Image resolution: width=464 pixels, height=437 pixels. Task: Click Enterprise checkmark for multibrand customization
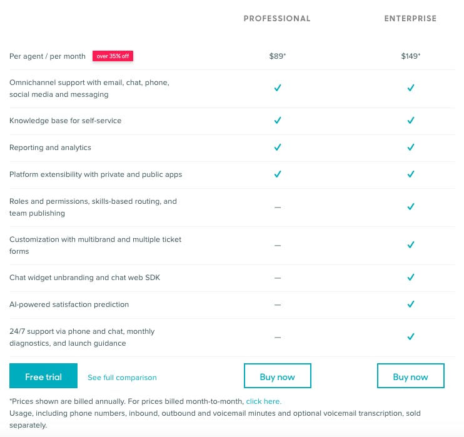(x=411, y=245)
